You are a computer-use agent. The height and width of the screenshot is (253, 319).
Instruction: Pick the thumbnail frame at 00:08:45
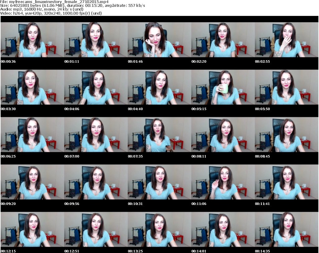287,134
